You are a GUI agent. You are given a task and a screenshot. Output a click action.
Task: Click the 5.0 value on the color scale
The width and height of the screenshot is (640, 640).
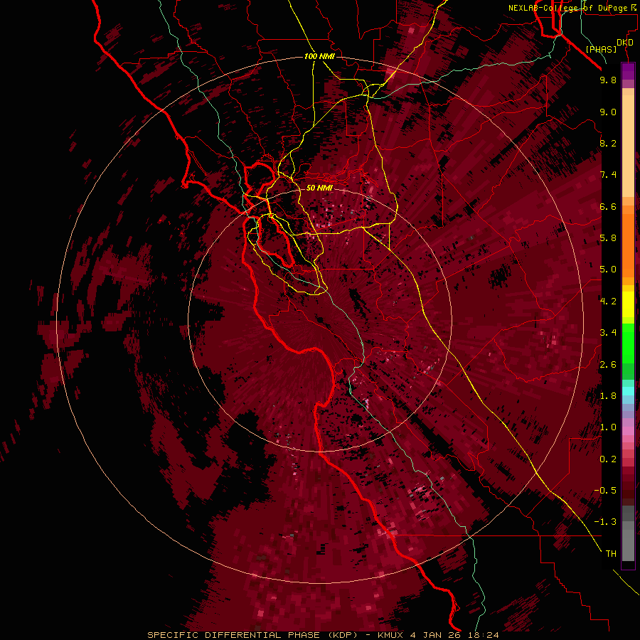click(608, 270)
